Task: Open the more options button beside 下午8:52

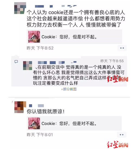Action: [122, 48]
